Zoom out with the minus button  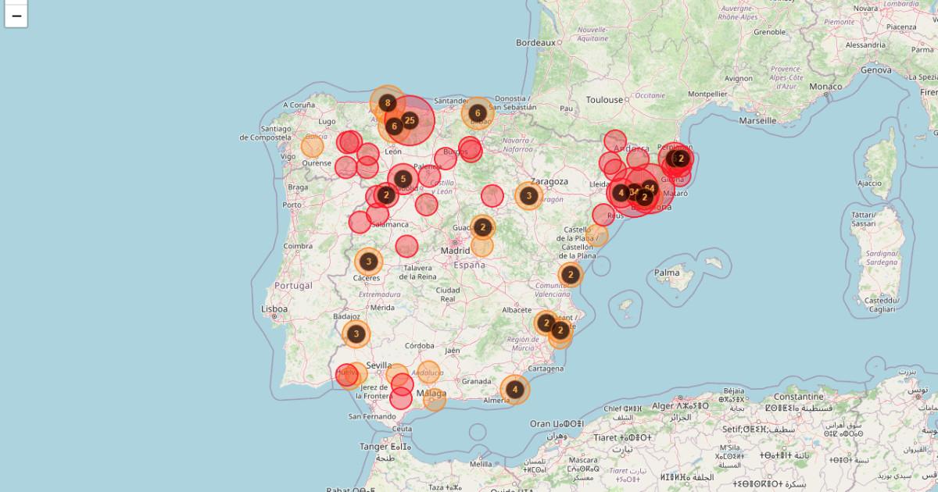(16, 16)
